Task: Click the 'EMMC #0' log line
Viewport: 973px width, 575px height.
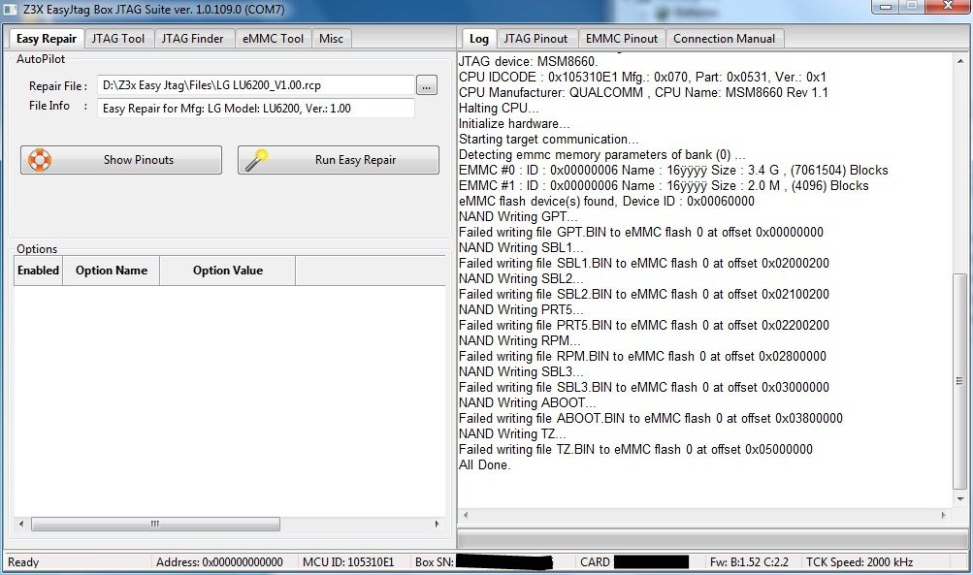Action: (x=673, y=170)
